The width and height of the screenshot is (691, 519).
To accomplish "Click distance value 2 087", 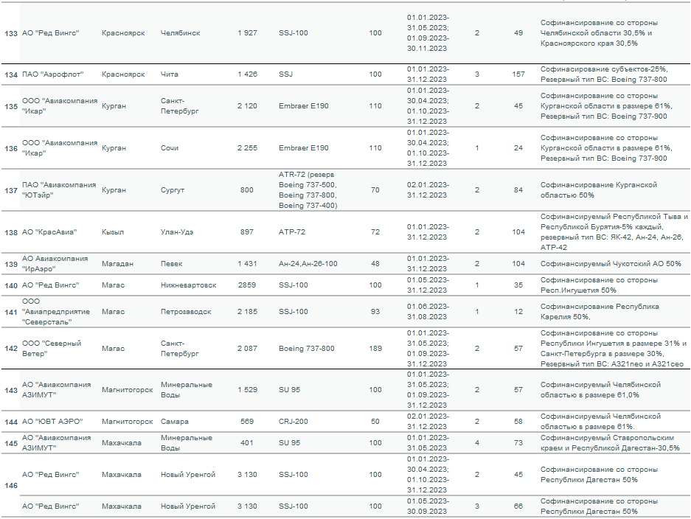I will click(x=247, y=349).
